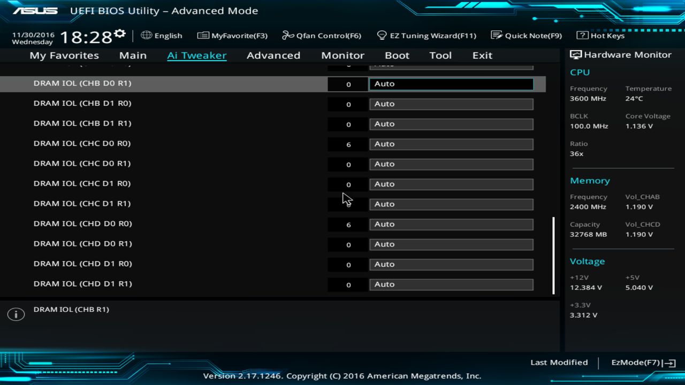
Task: Open the English language selector
Action: 162,35
